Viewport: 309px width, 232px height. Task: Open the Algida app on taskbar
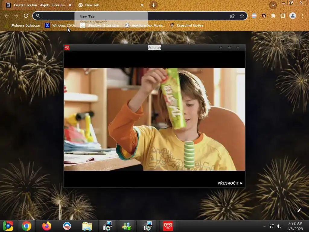168,226
